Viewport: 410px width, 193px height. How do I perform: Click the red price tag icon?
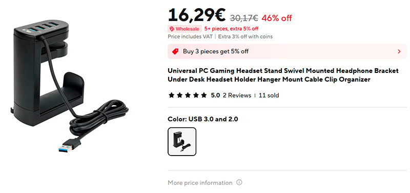(x=175, y=51)
